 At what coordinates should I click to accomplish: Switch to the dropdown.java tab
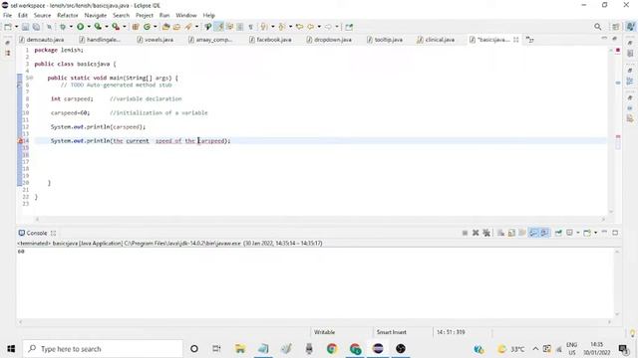click(x=329, y=40)
